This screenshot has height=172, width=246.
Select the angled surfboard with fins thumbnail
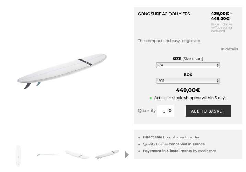click(x=107, y=155)
